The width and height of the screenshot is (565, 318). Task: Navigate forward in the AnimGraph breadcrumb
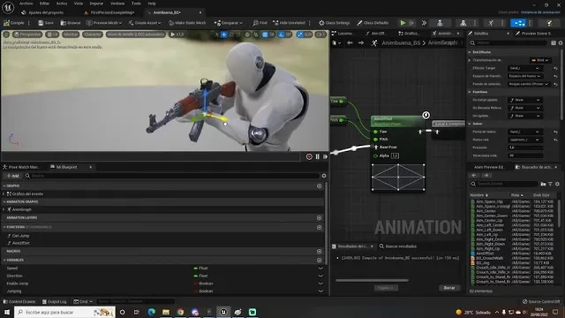[361, 43]
